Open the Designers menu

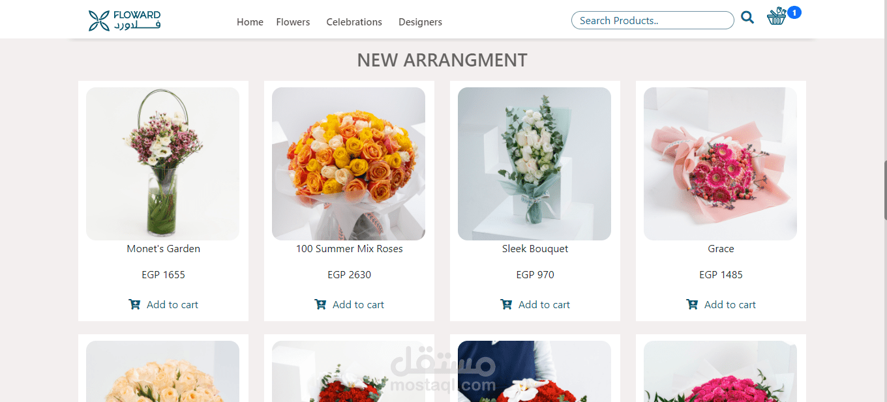(x=420, y=22)
